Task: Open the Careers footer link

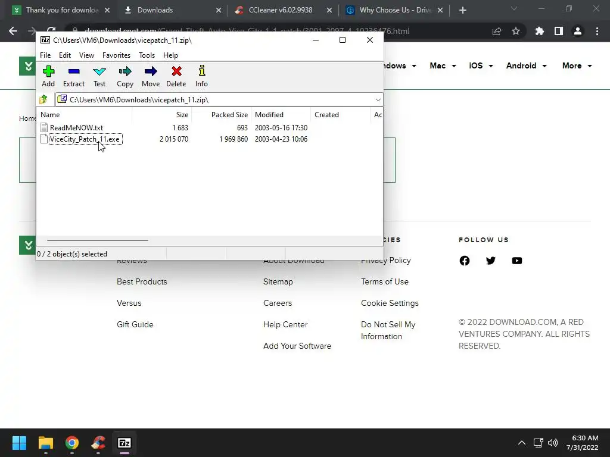Action: click(x=278, y=303)
